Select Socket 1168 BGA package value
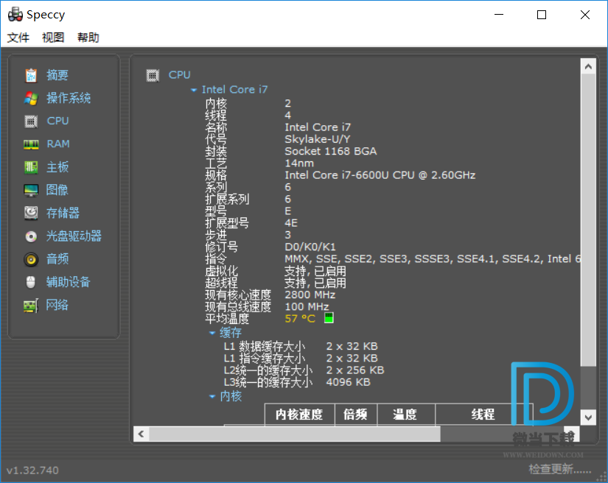This screenshot has height=483, width=608. tap(331, 151)
